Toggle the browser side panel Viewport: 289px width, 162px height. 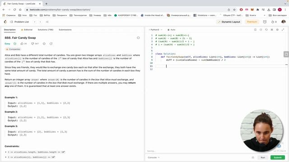pyautogui.click(x=274, y=9)
